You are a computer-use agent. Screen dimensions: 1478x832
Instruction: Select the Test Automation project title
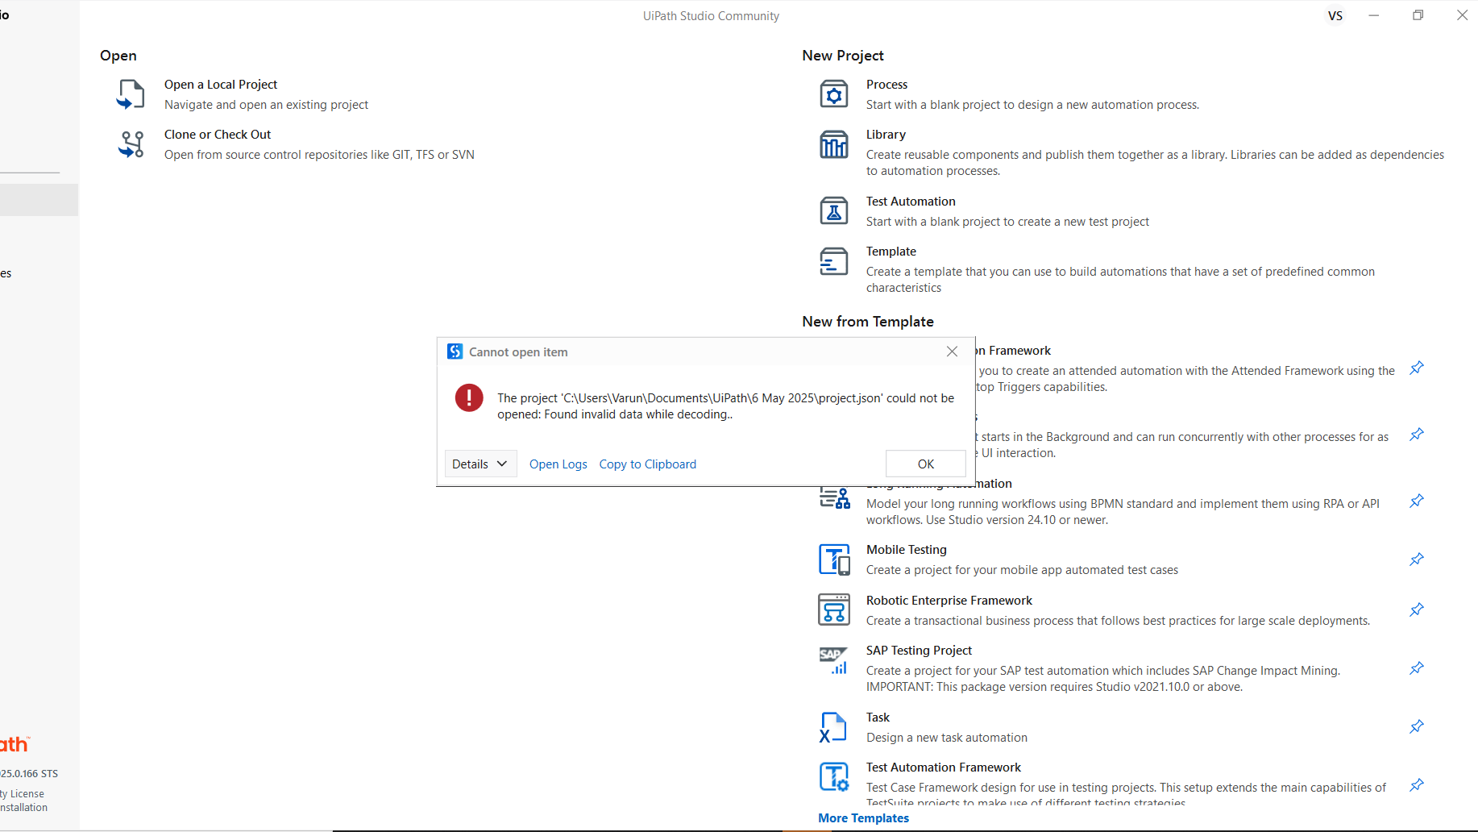pos(911,202)
